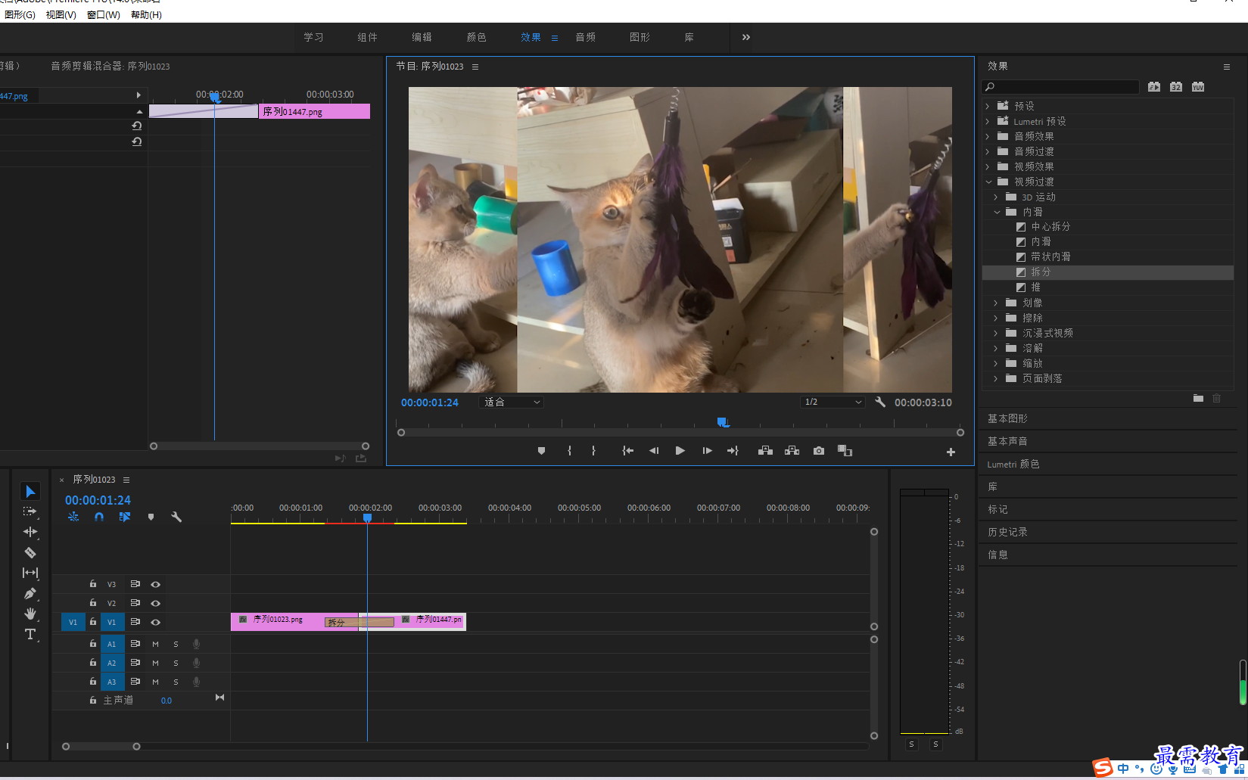Go to In point in Program monitor
The width and height of the screenshot is (1248, 780).
coord(627,451)
